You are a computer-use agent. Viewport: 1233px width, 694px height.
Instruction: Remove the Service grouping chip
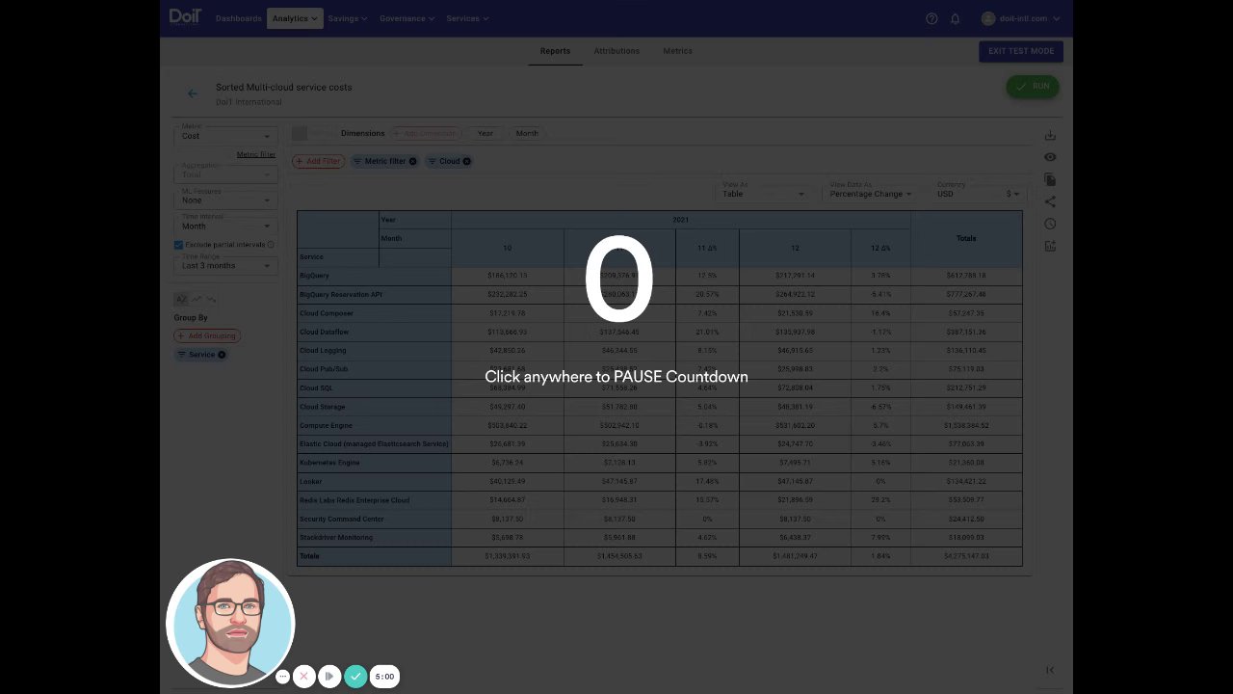(222, 355)
